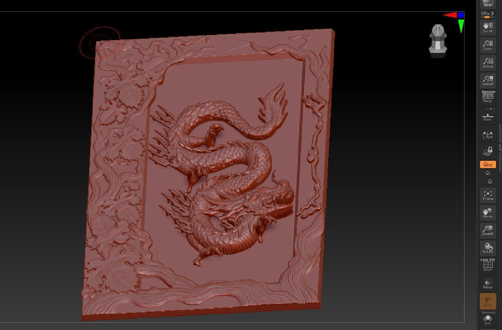Toggle Persp perspective distortion
This screenshot has height=330, width=502.
tap(488, 99)
